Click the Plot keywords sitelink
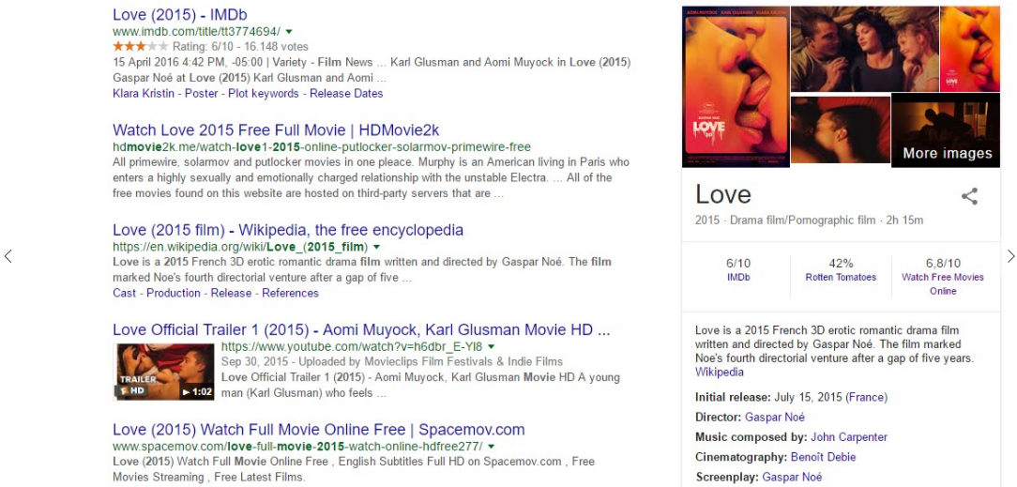This screenshot has height=487, width=1017. coord(264,94)
